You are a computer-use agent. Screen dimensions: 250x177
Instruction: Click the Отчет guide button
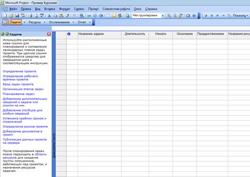(x=81, y=22)
